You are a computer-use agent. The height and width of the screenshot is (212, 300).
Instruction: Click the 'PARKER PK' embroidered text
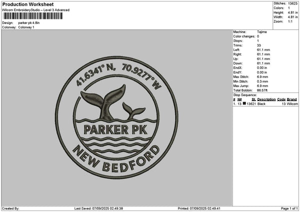[115, 129]
